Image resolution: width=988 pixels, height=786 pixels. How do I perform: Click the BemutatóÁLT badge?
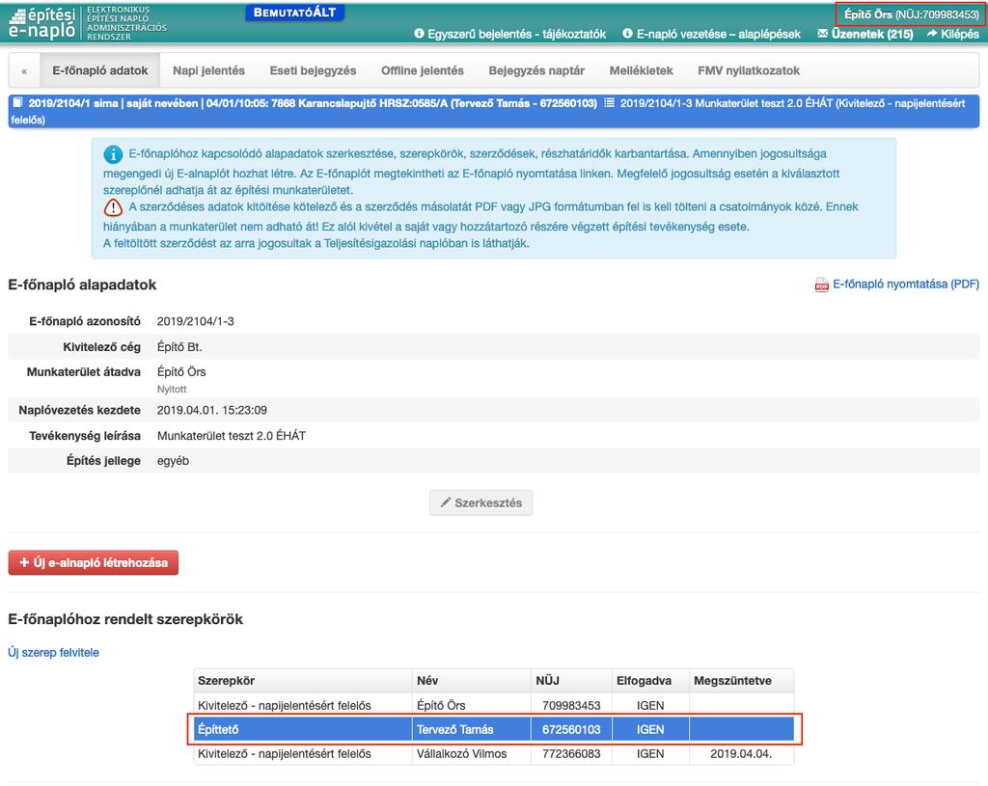tap(294, 13)
